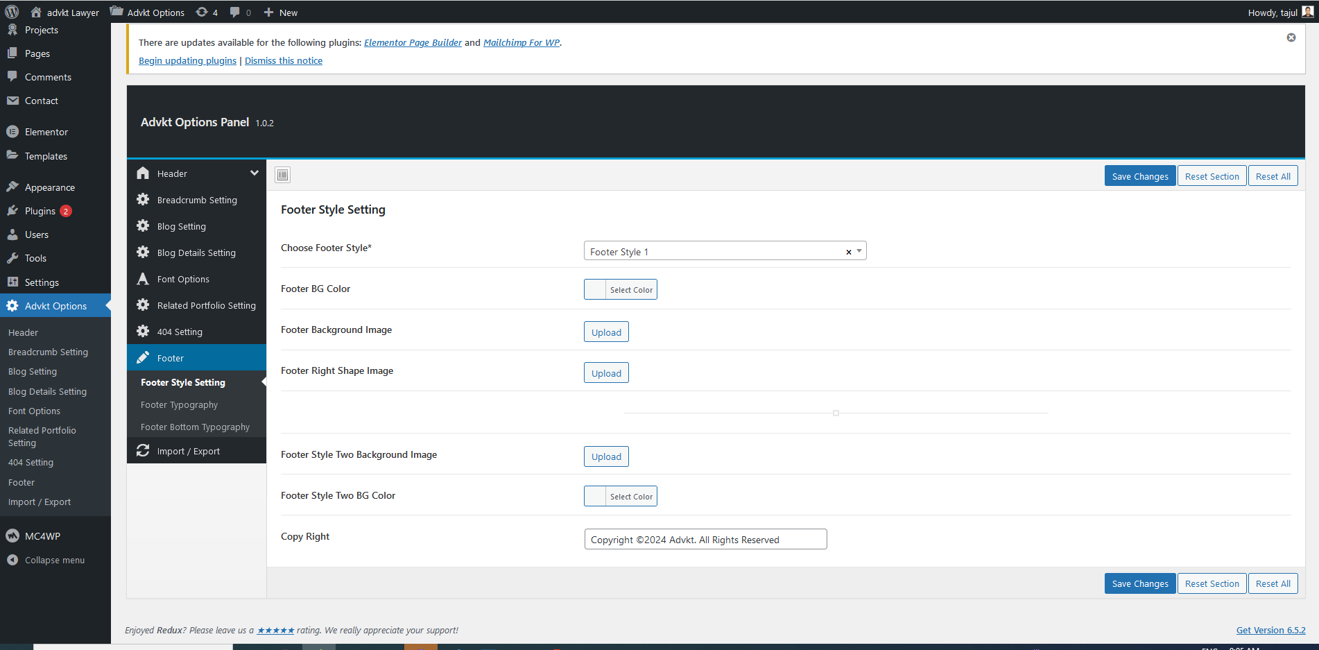Image resolution: width=1319 pixels, height=650 pixels.
Task: Click the MC4WP sidebar item
Action: 42,536
